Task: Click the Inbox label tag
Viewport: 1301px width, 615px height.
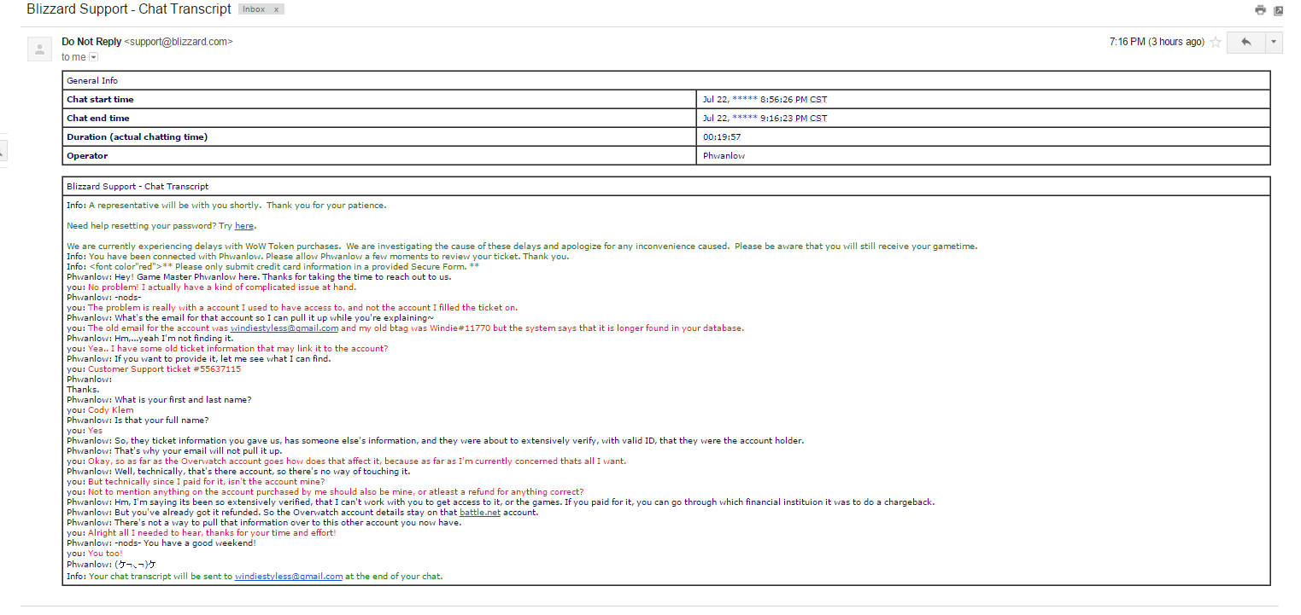Action: [x=254, y=9]
